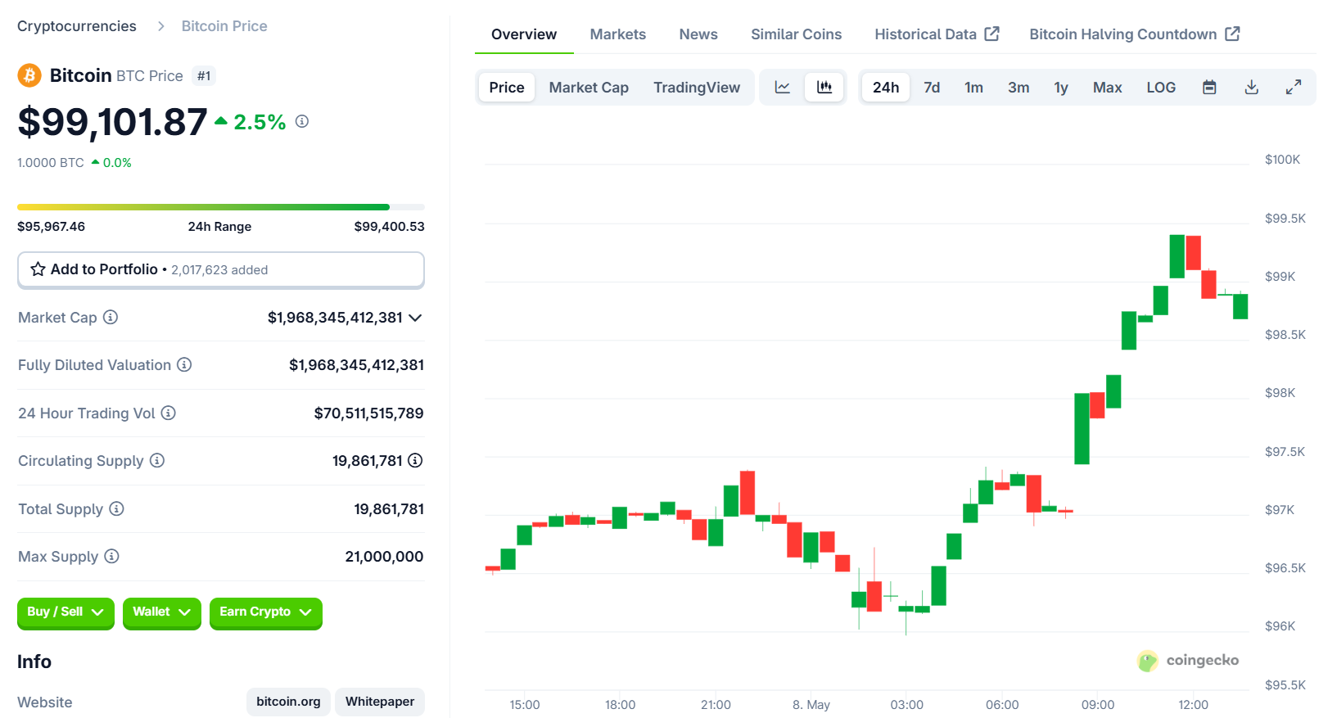The height and width of the screenshot is (718, 1337).
Task: Select the Overview tab
Action: pyautogui.click(x=524, y=34)
